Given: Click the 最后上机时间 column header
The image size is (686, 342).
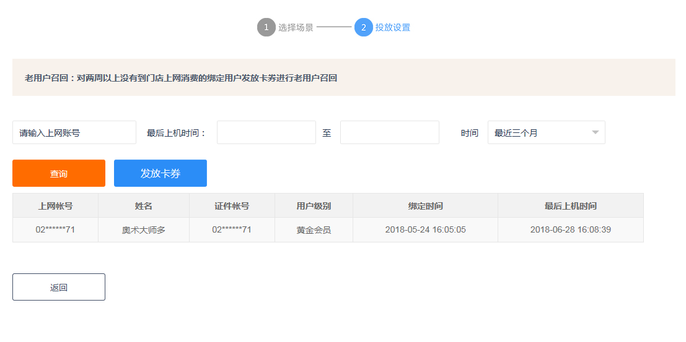Looking at the screenshot, I should pos(571,206).
